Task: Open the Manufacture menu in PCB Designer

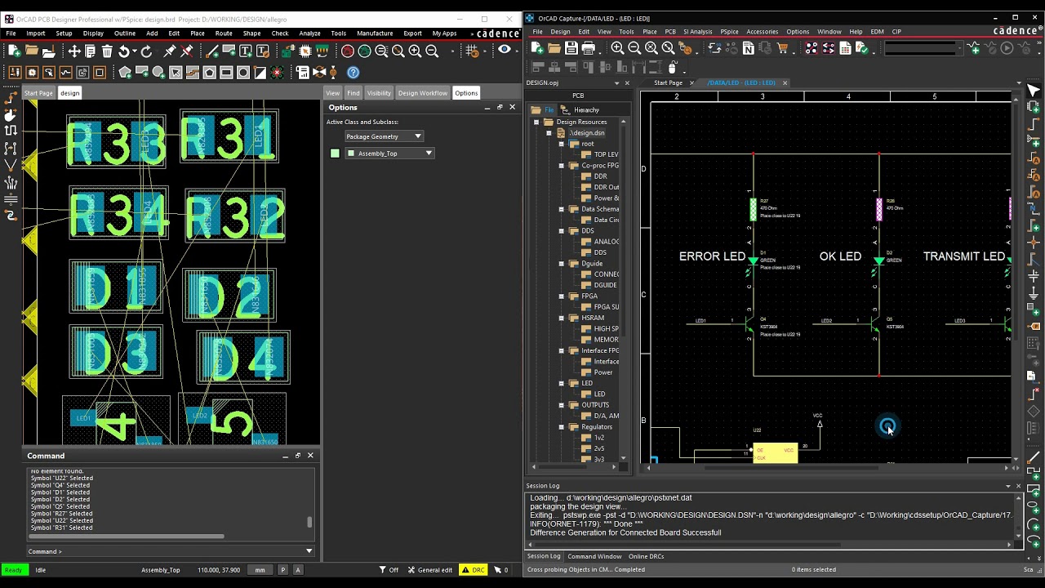Action: click(375, 33)
